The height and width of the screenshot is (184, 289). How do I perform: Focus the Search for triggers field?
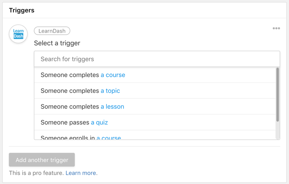pos(157,59)
